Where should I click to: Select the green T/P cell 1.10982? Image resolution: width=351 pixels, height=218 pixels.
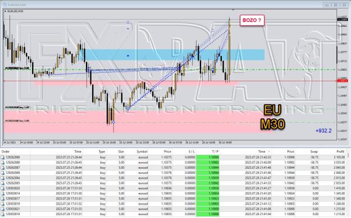(x=207, y=163)
